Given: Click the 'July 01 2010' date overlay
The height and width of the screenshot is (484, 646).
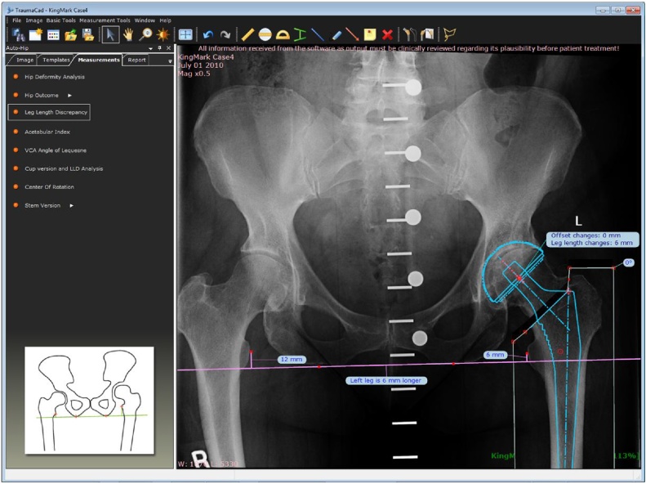Looking at the screenshot, I should pyautogui.click(x=201, y=65).
